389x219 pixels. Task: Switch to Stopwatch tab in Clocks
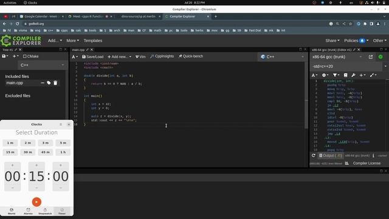[x=45, y=211]
